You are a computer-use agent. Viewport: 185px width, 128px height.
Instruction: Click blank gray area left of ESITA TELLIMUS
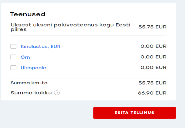coord(45,113)
